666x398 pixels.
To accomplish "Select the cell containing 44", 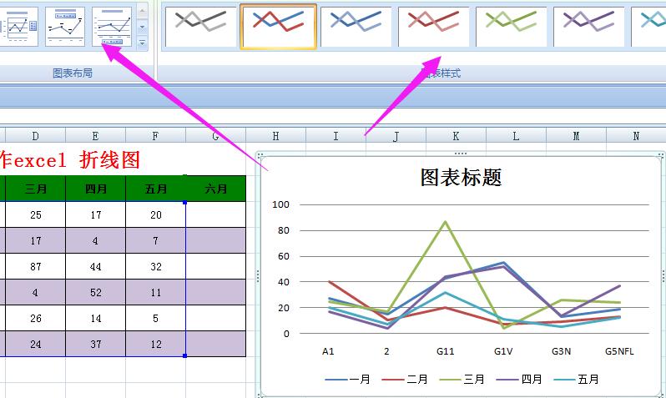I will coord(96,267).
